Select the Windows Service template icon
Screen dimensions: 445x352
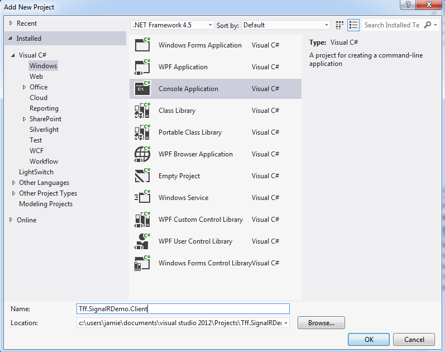tap(143, 198)
